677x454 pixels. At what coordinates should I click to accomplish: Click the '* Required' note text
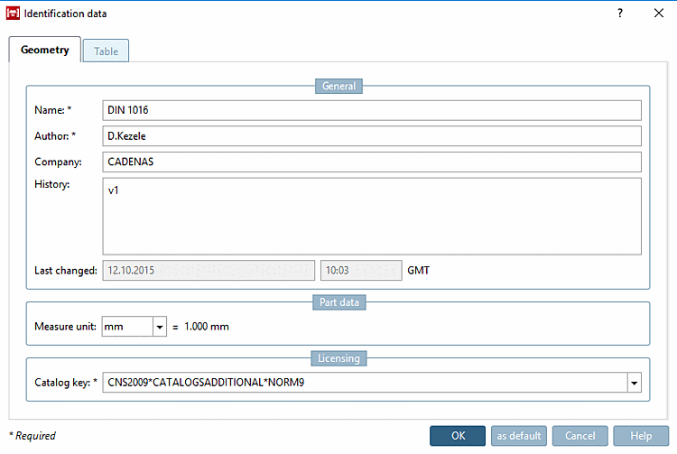click(x=32, y=436)
